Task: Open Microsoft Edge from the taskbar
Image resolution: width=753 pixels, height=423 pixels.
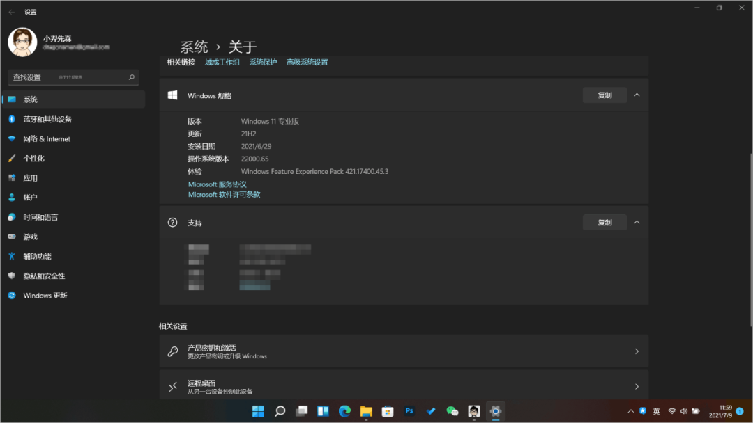Action: pos(344,411)
